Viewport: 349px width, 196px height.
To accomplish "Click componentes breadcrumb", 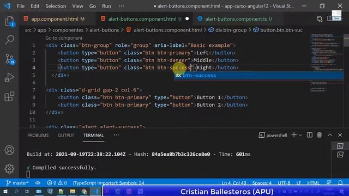I will click(68, 30).
